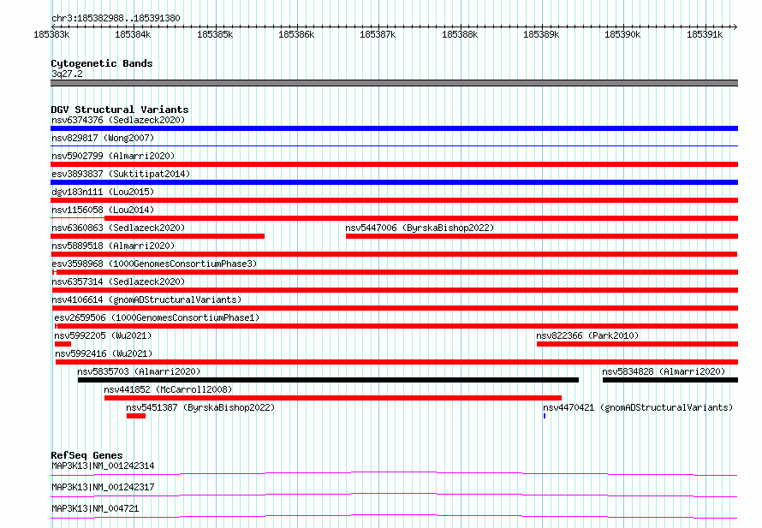Screen dimensions: 762x528
Task: Click the RefSeq Genes track title
Action: pos(86,455)
